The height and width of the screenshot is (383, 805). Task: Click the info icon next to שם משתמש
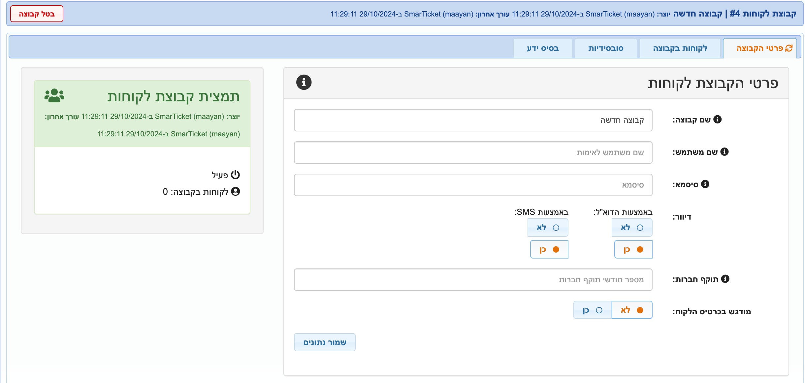[x=724, y=152]
